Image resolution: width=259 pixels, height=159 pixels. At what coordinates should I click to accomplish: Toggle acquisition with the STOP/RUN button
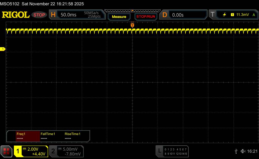tap(145, 17)
